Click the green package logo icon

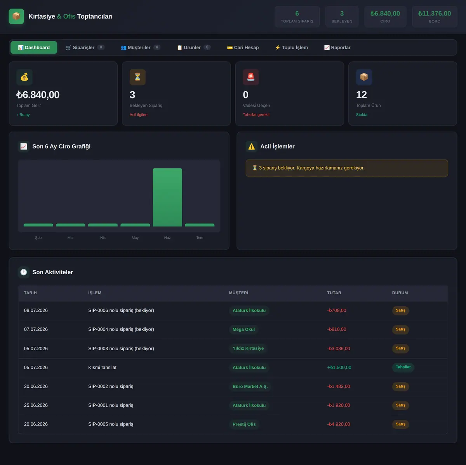16,16
